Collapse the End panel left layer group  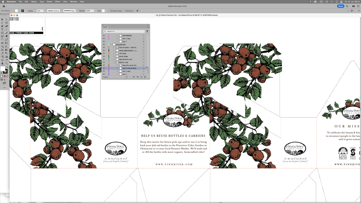[x=111, y=45]
